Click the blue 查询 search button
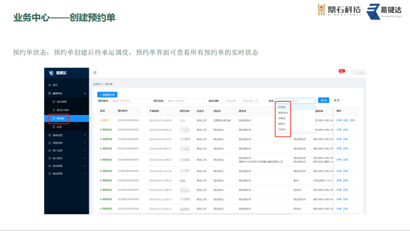Screen dimensions: 410x231 [x=324, y=100]
